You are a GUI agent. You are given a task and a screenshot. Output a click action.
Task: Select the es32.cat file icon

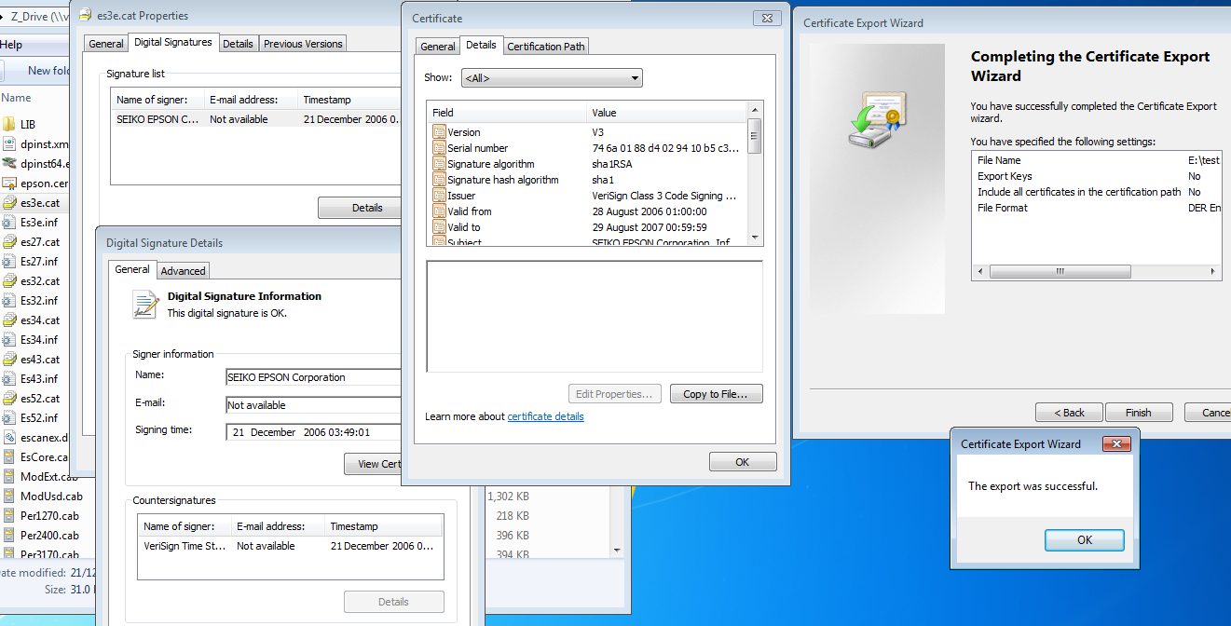(x=9, y=281)
